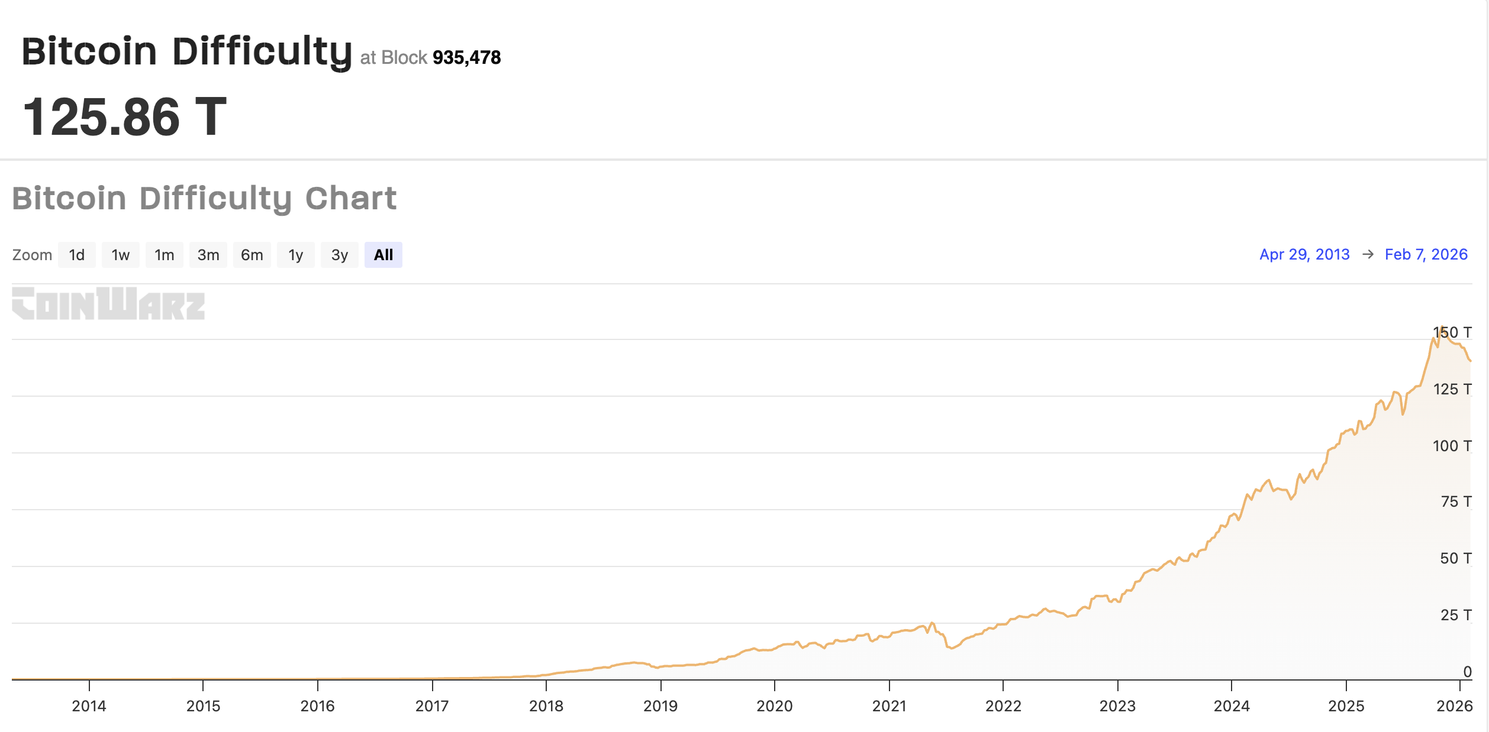The height and width of the screenshot is (732, 1489).
Task: Zoom chart to 1y
Action: pyautogui.click(x=295, y=255)
